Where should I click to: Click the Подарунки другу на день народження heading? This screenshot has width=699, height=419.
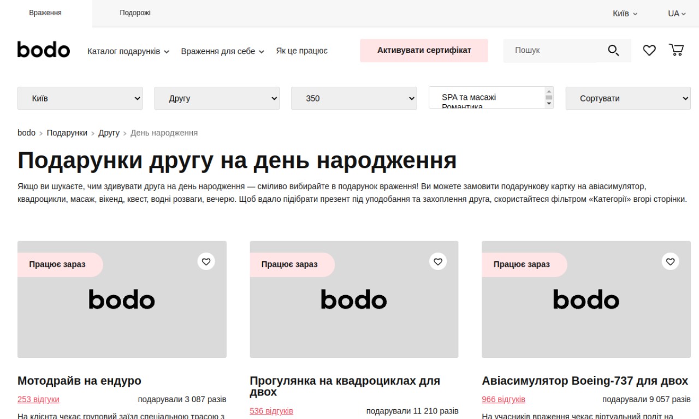pos(237,160)
